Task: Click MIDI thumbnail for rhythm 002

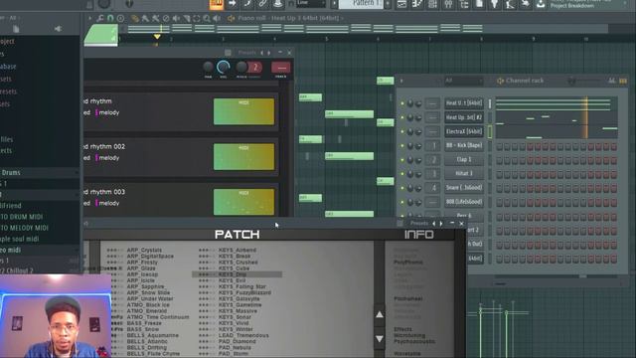Action: click(x=243, y=156)
